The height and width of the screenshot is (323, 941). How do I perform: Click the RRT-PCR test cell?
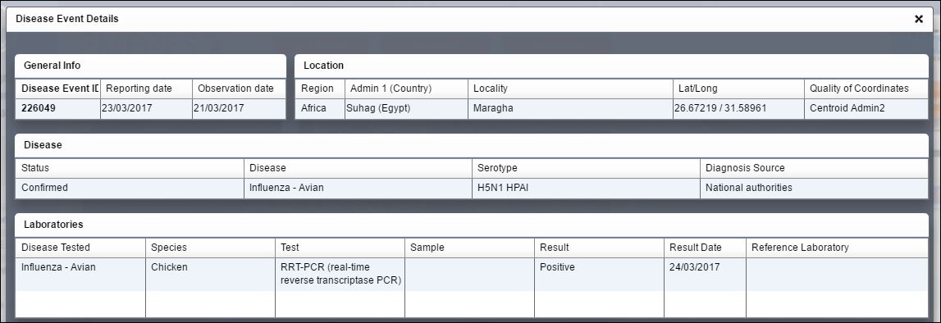pyautogui.click(x=340, y=275)
